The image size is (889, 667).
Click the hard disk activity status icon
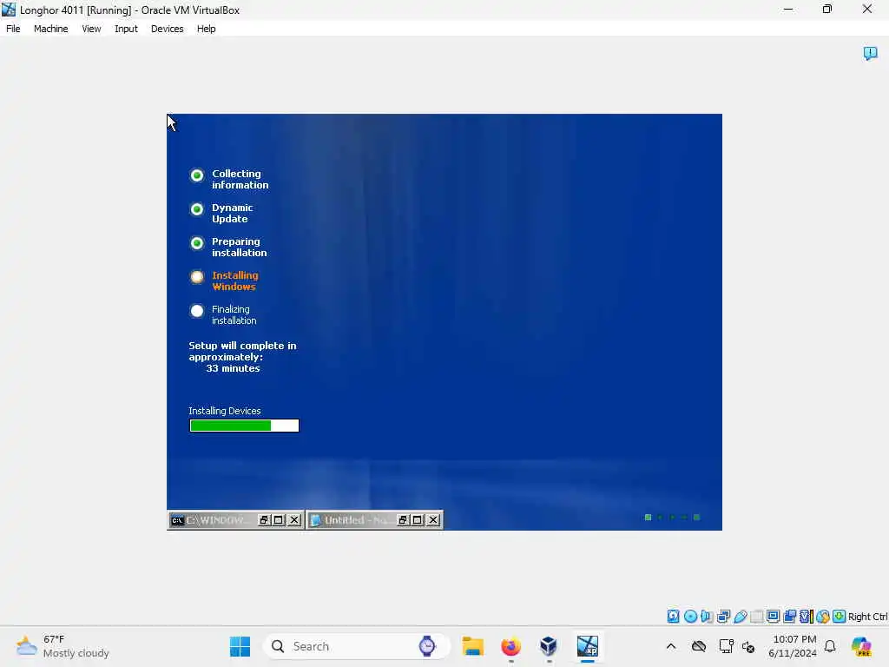point(673,616)
